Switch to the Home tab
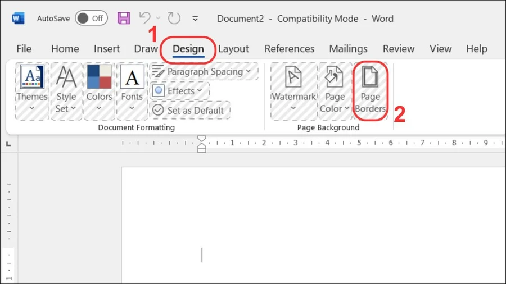 [x=65, y=49]
